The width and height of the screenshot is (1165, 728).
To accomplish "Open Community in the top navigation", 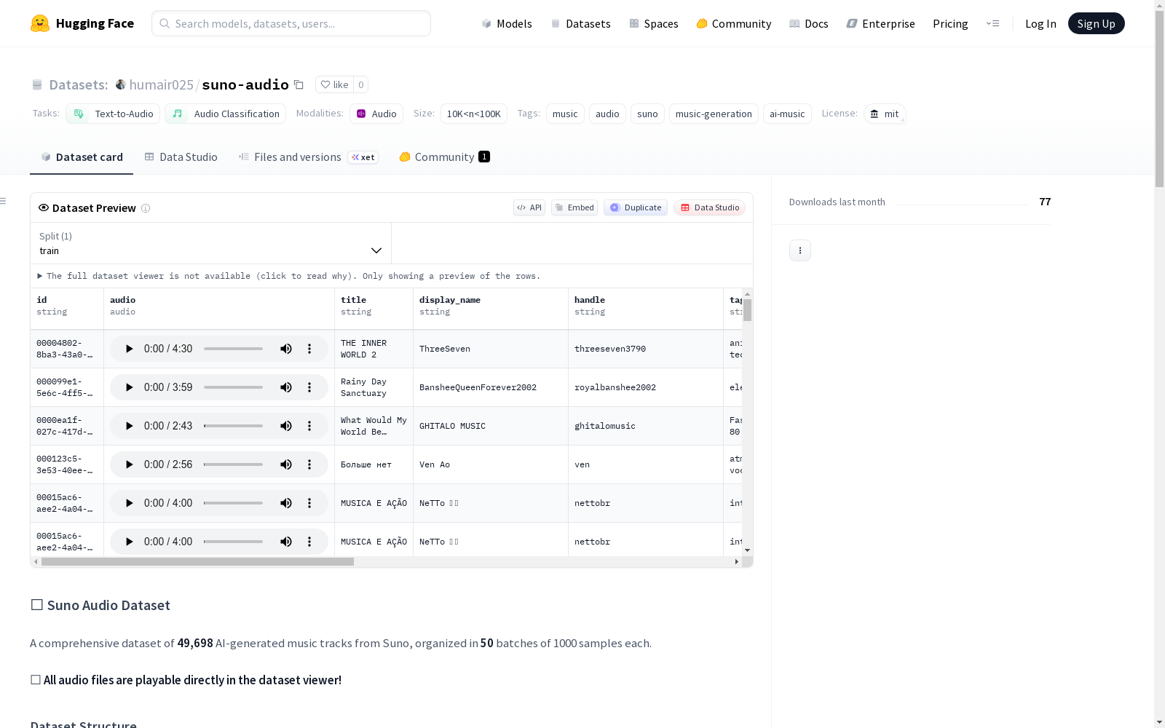I will [x=734, y=23].
